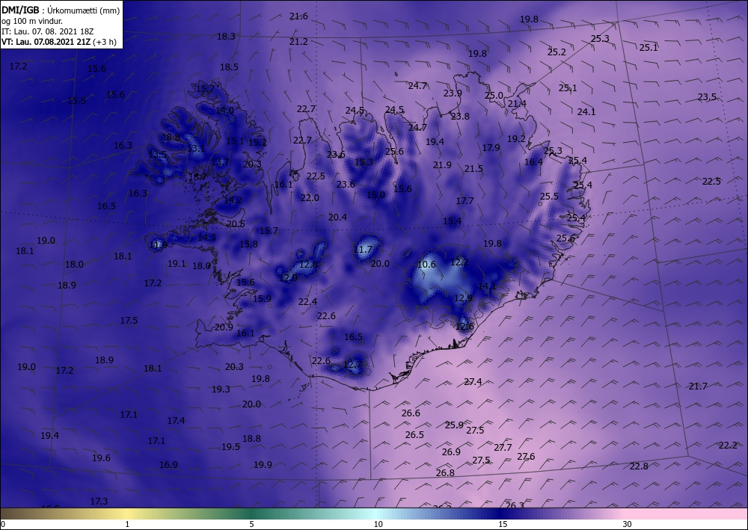Click the '21.7' value in the east sea
The image size is (748, 530).
698,386
